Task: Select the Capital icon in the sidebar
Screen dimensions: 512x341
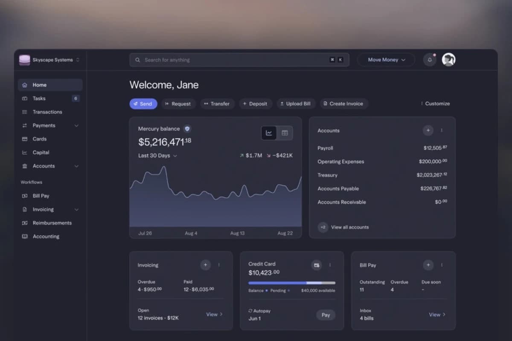Action: tap(25, 152)
